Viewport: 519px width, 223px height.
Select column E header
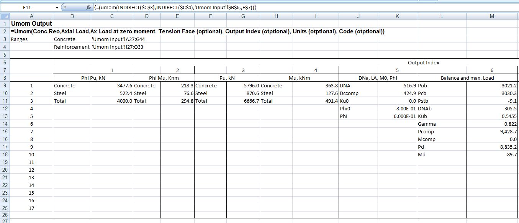tap(177, 16)
